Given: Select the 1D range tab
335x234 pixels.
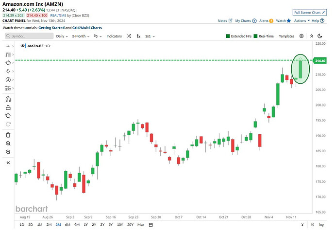Looking at the screenshot, I should (22, 225).
